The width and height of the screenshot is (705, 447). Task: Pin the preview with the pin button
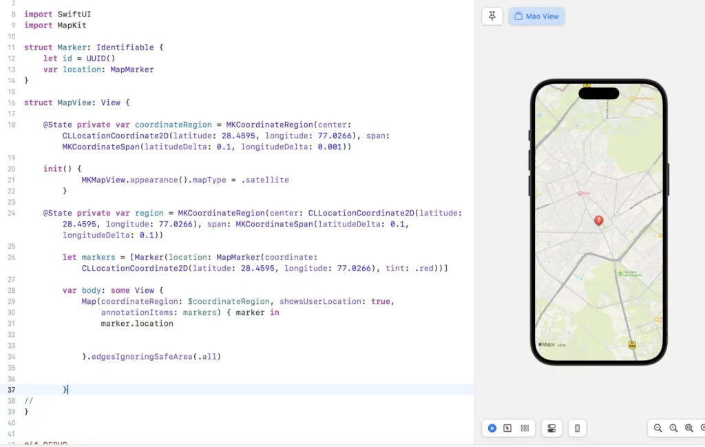click(x=492, y=17)
